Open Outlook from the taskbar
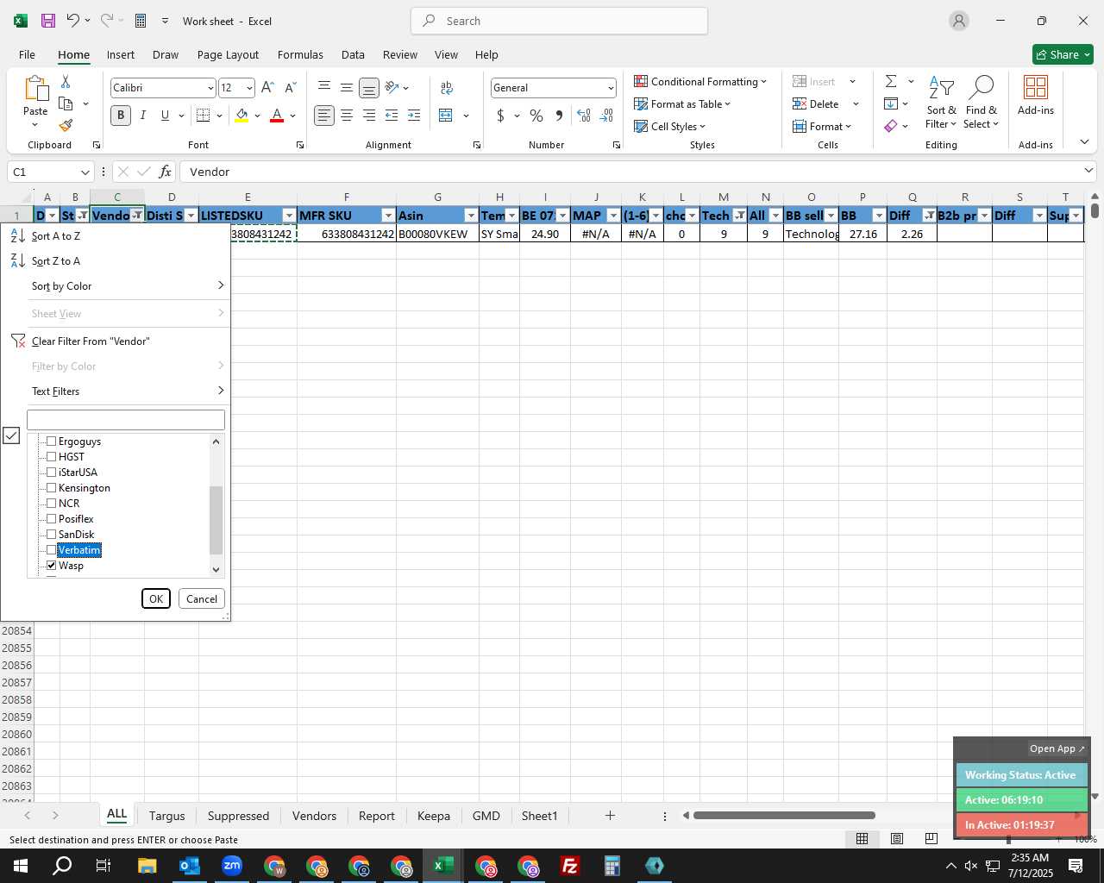 pyautogui.click(x=190, y=866)
